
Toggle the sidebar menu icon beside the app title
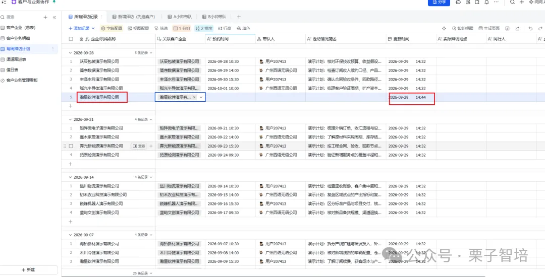4,2
